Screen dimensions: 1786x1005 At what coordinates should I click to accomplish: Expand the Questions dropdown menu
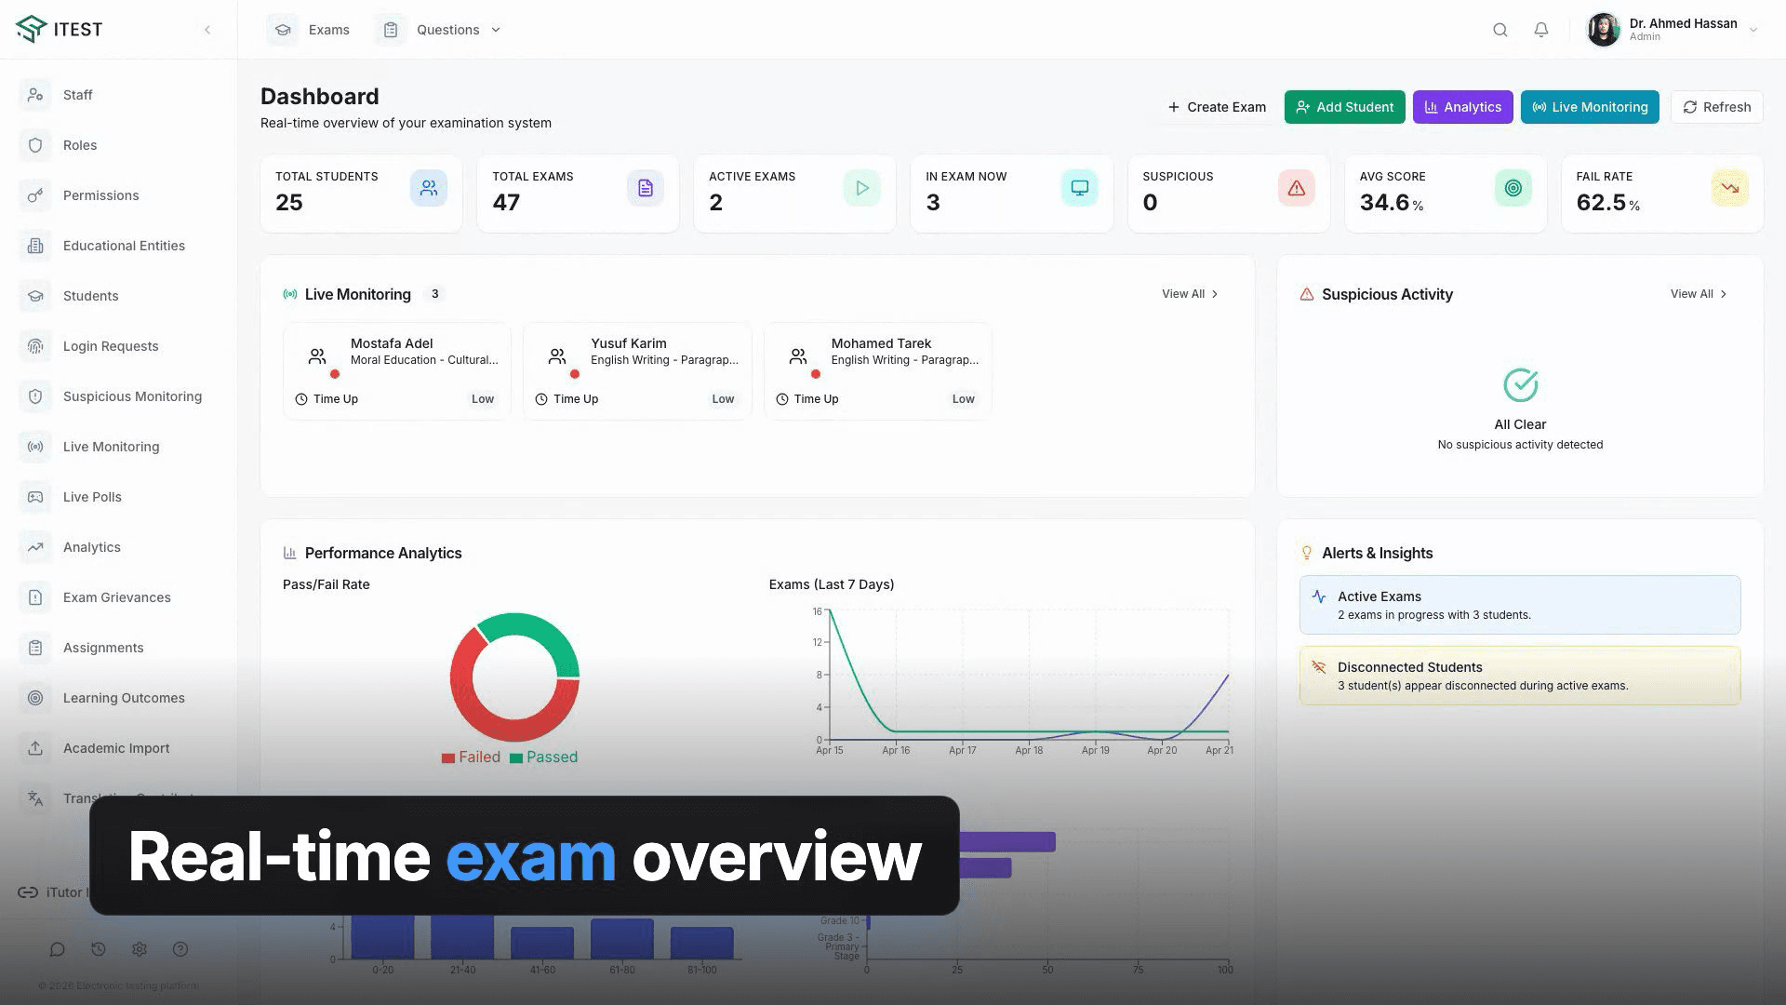pyautogui.click(x=439, y=30)
